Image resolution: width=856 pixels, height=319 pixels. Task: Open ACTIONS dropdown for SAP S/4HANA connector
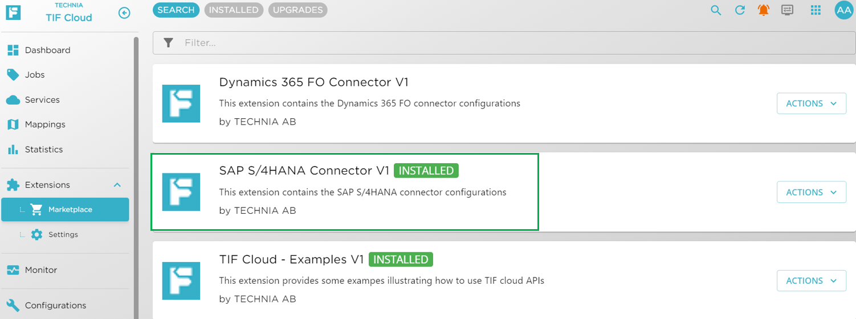pos(811,192)
